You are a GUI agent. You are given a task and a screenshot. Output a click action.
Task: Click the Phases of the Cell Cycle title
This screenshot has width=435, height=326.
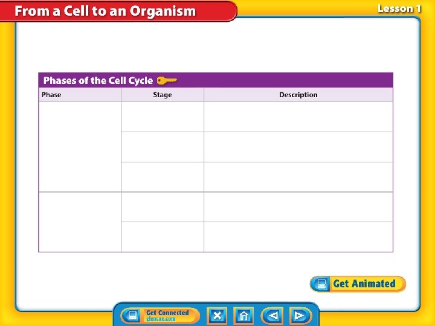pos(98,80)
